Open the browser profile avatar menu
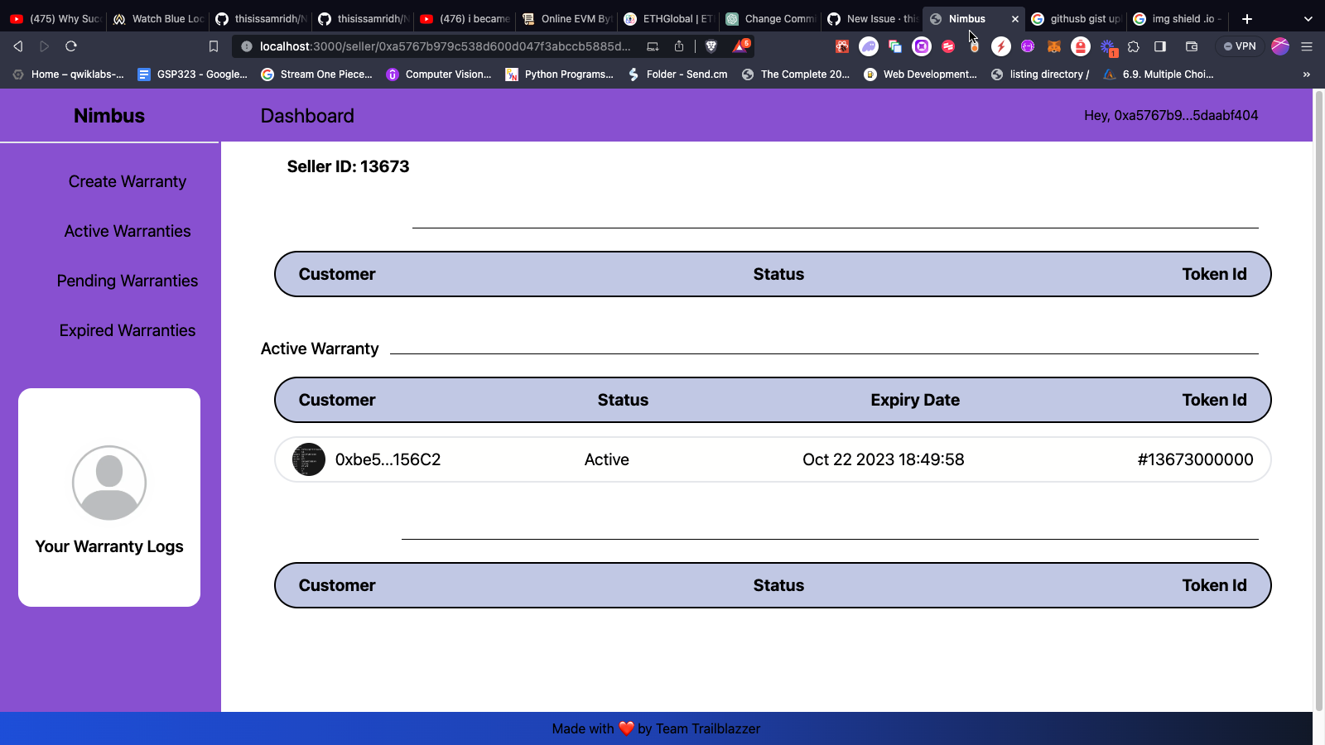 tap(1279, 46)
